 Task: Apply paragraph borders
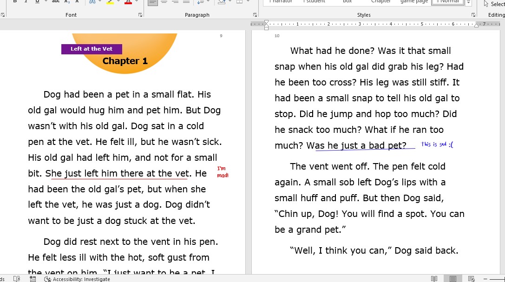coord(240,2)
